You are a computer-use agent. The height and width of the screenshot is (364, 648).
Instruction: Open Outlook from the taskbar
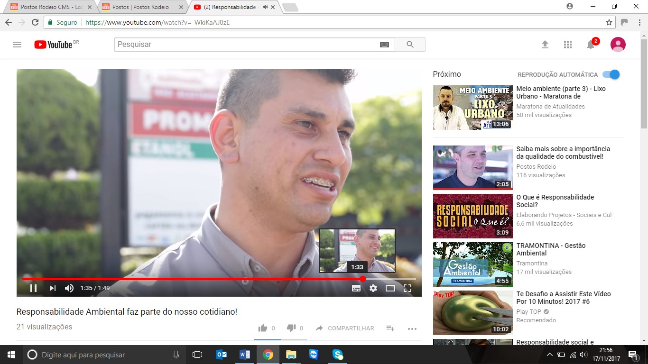point(222,355)
